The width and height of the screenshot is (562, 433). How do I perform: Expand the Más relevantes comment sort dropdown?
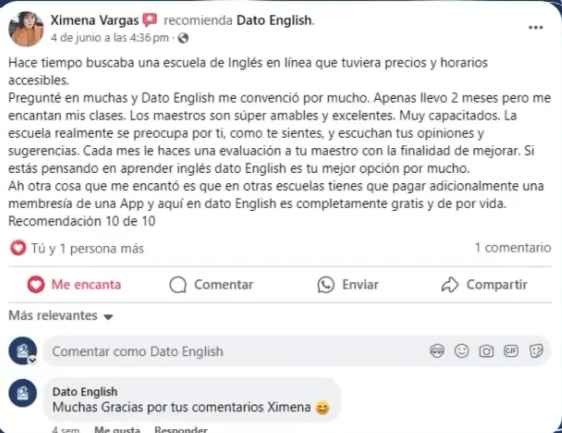(60, 316)
